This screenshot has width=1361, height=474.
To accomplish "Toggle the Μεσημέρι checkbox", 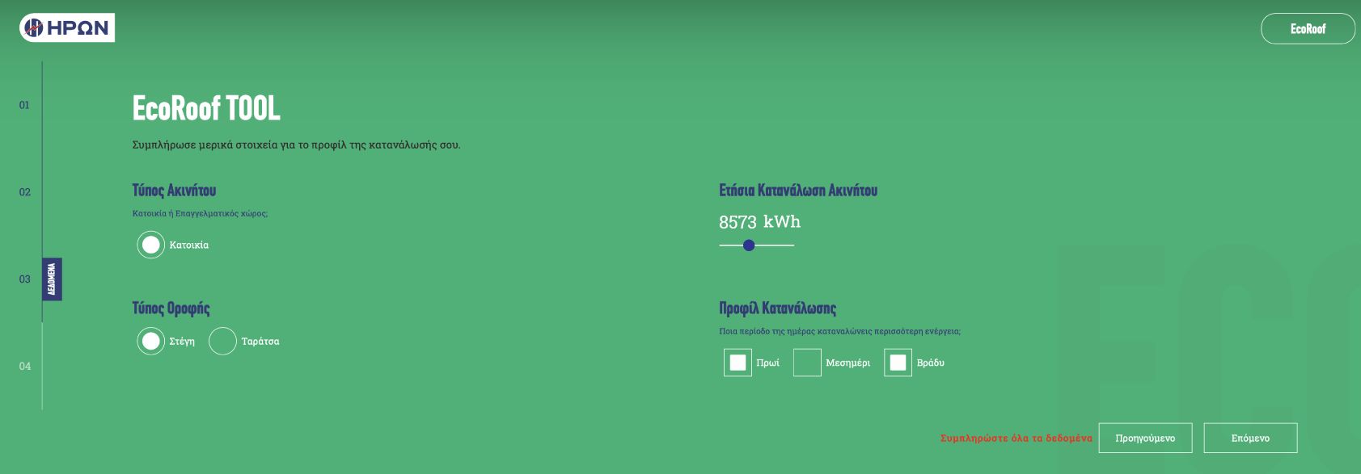I will tap(807, 363).
